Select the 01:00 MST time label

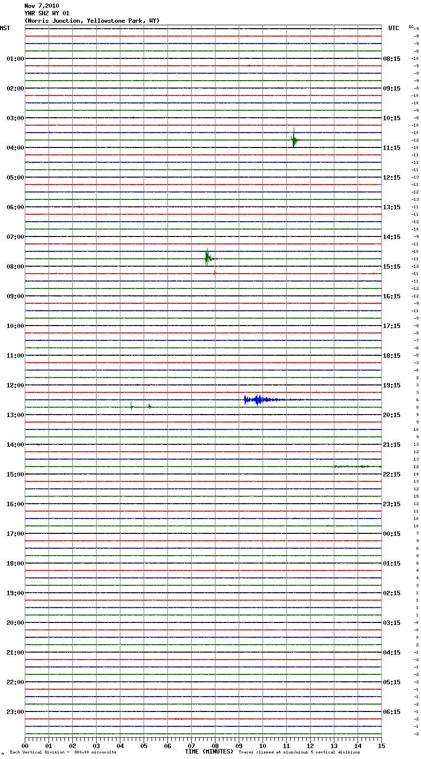click(15, 59)
